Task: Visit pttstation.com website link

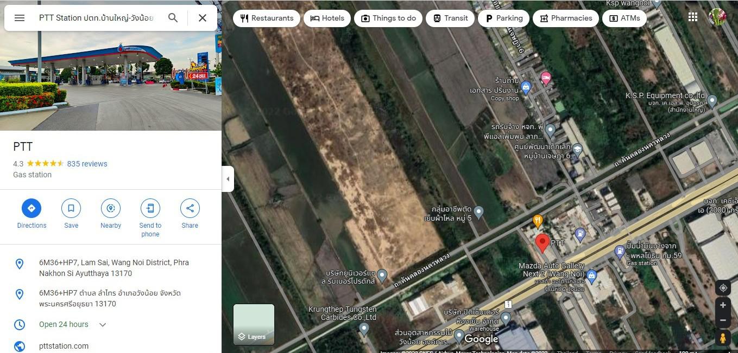Action: pos(64,346)
